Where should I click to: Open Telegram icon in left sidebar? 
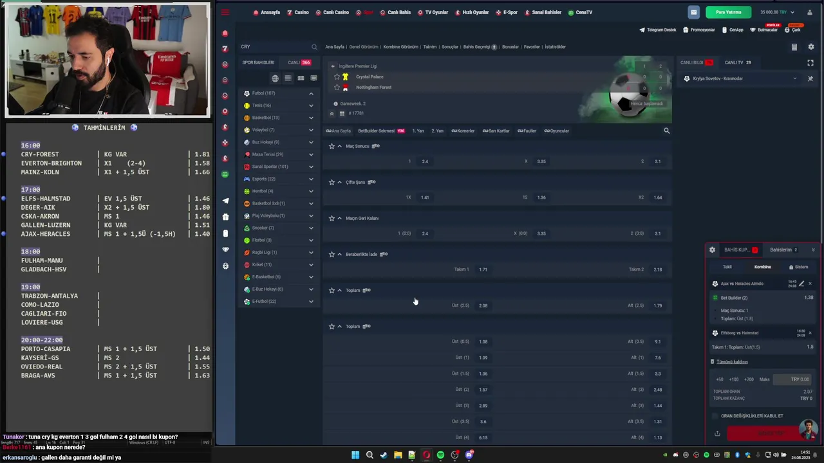[225, 201]
